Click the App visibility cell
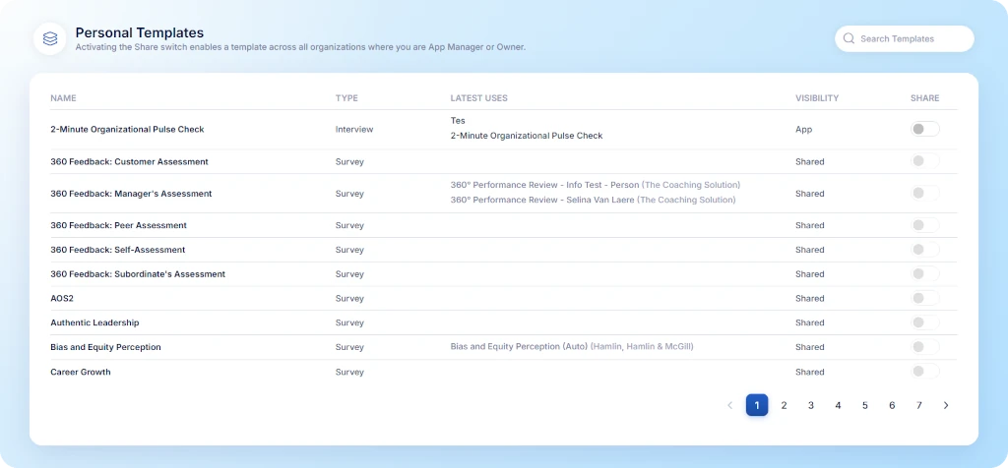This screenshot has width=1008, height=468. [803, 129]
